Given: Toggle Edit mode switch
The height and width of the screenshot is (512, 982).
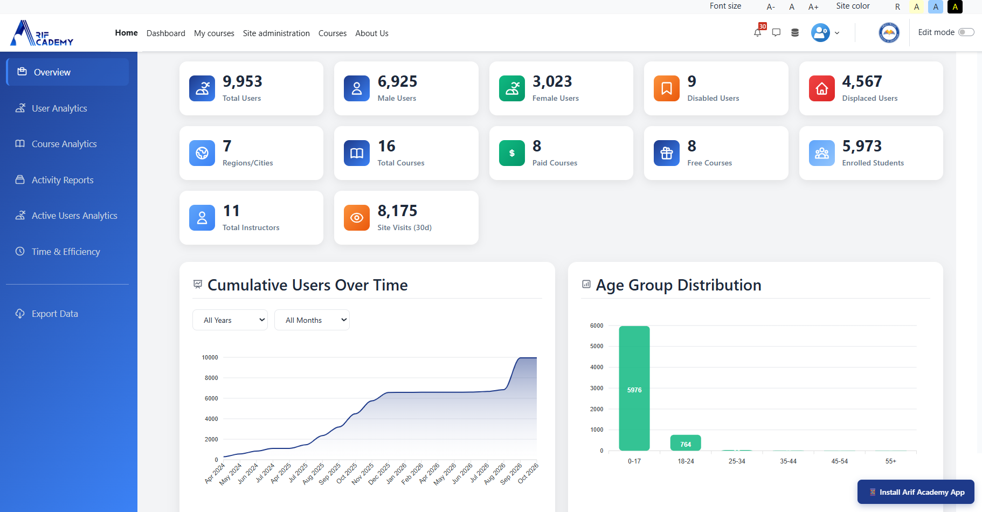Looking at the screenshot, I should tap(966, 32).
